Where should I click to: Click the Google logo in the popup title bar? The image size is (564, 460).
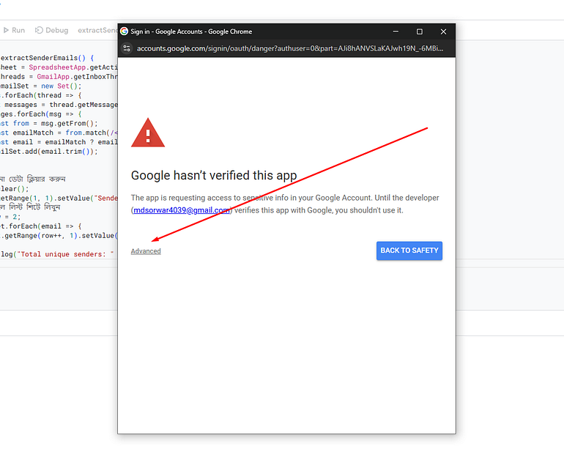pos(124,31)
